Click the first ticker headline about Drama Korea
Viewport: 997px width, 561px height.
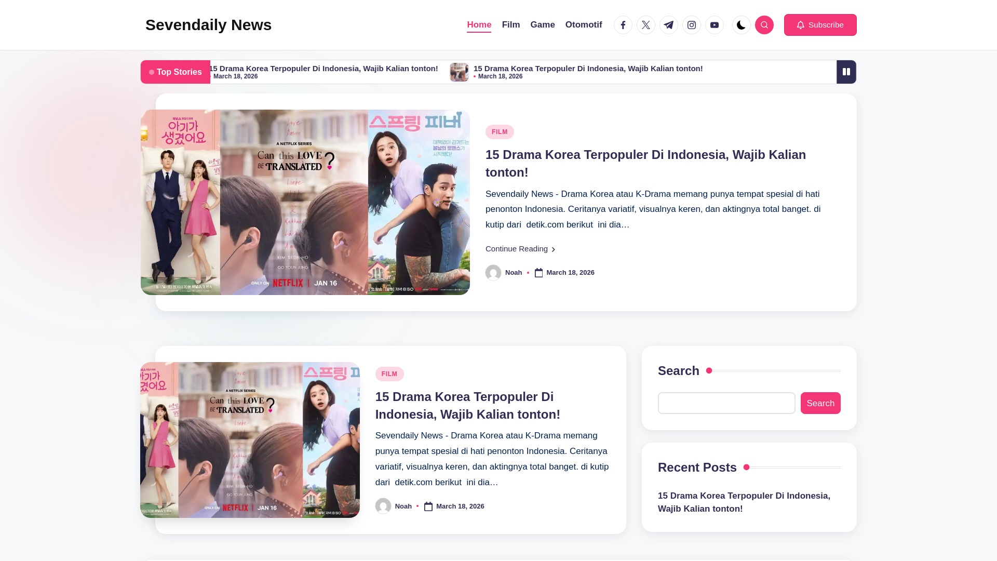tap(324, 69)
